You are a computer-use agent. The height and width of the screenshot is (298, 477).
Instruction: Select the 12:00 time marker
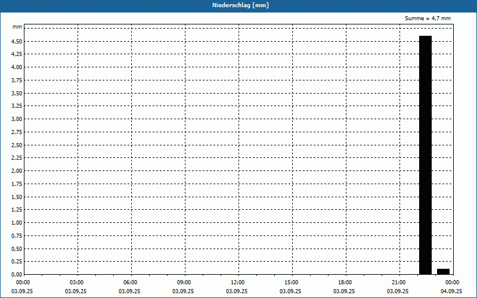pos(237,283)
